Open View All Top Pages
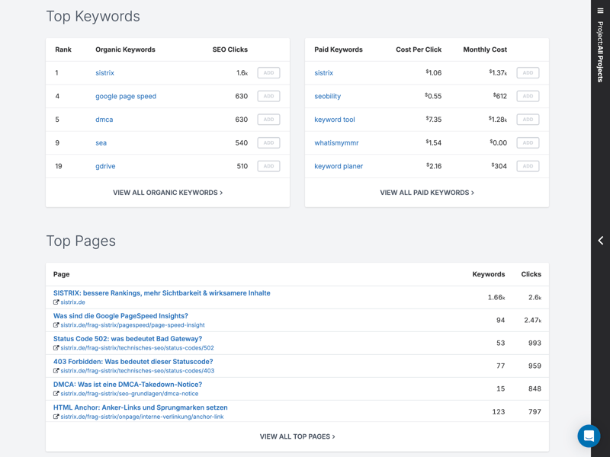The image size is (610, 457). (x=297, y=436)
